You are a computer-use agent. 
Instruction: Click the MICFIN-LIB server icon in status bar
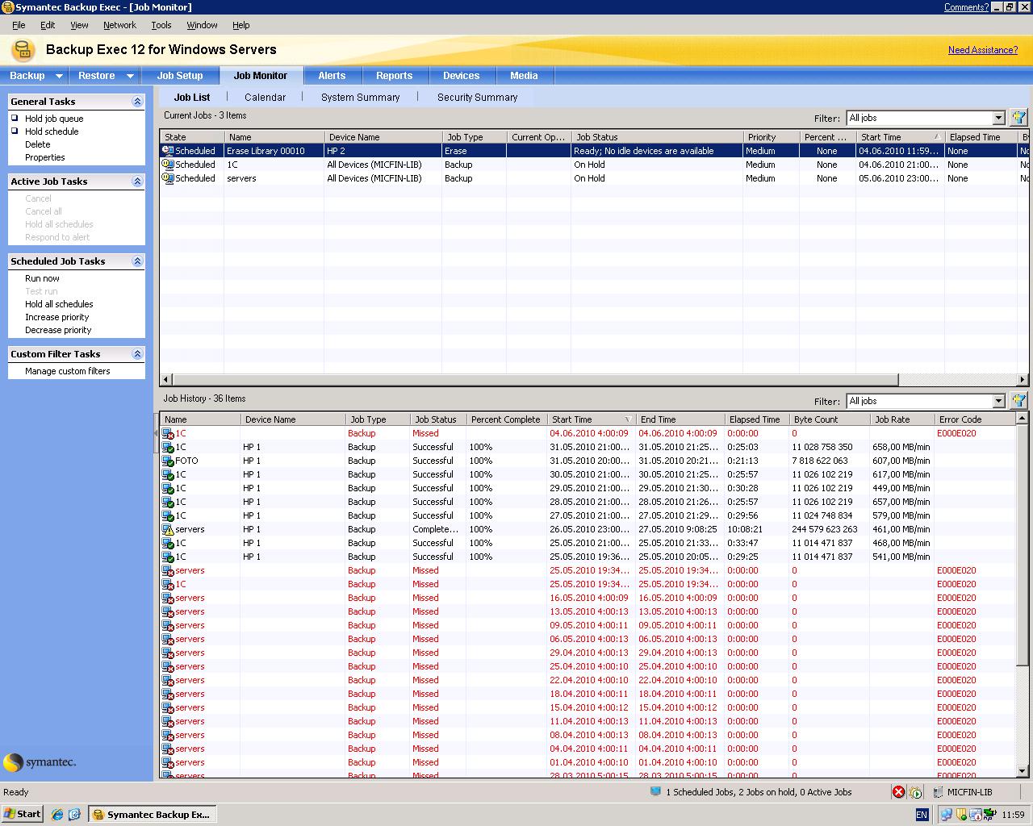point(939,792)
